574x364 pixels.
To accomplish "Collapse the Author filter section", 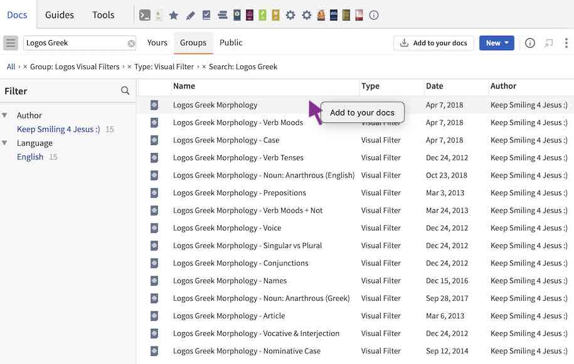I will click(x=5, y=115).
